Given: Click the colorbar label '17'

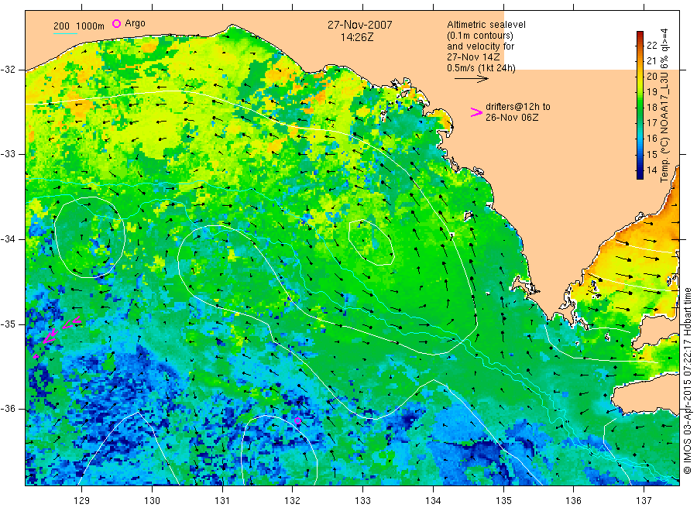Looking at the screenshot, I should point(651,123).
